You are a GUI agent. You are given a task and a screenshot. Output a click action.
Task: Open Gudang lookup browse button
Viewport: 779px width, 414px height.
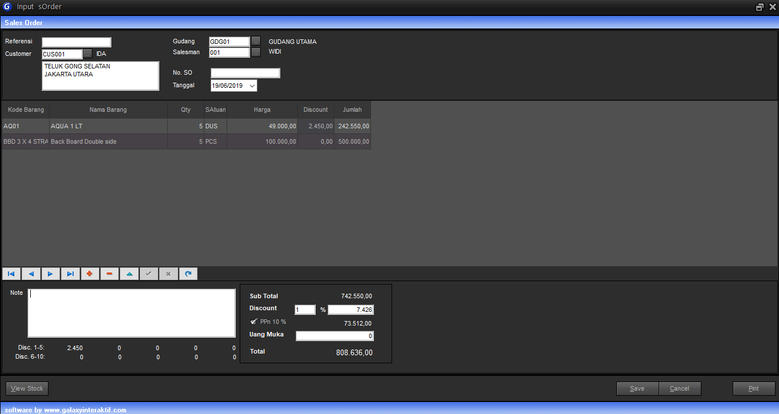tap(256, 42)
